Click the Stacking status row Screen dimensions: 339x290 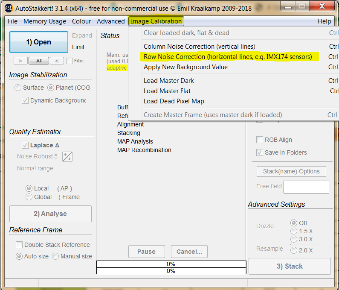pos(129,133)
